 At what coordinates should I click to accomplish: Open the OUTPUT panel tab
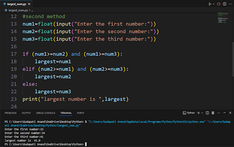pos(26,113)
